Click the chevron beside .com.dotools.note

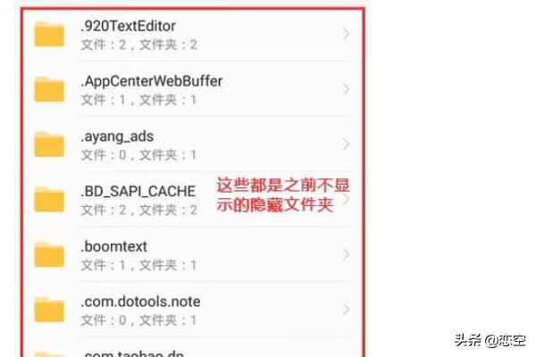point(346,310)
